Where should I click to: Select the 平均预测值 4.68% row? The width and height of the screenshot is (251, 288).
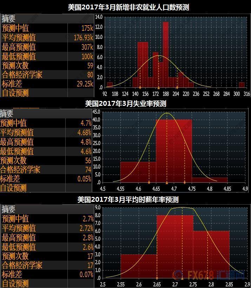(x=46, y=132)
